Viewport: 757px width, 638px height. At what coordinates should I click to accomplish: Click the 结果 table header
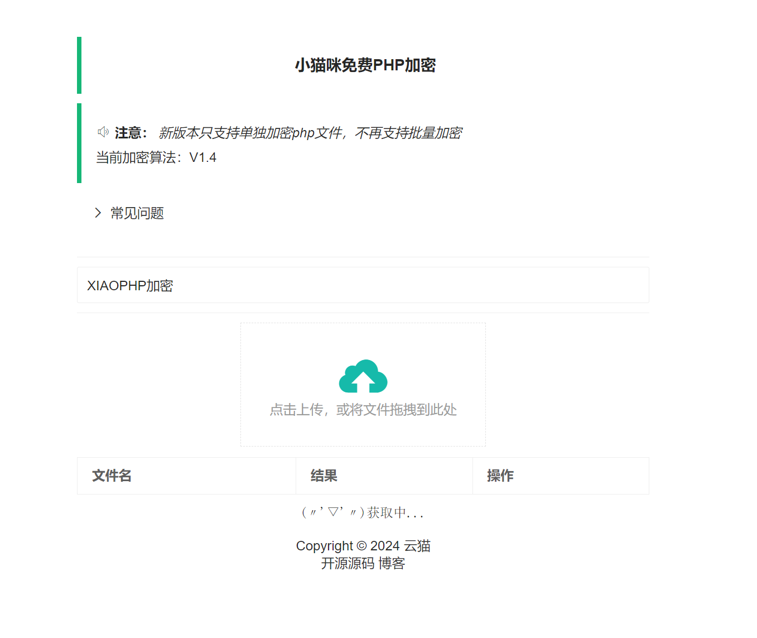324,476
